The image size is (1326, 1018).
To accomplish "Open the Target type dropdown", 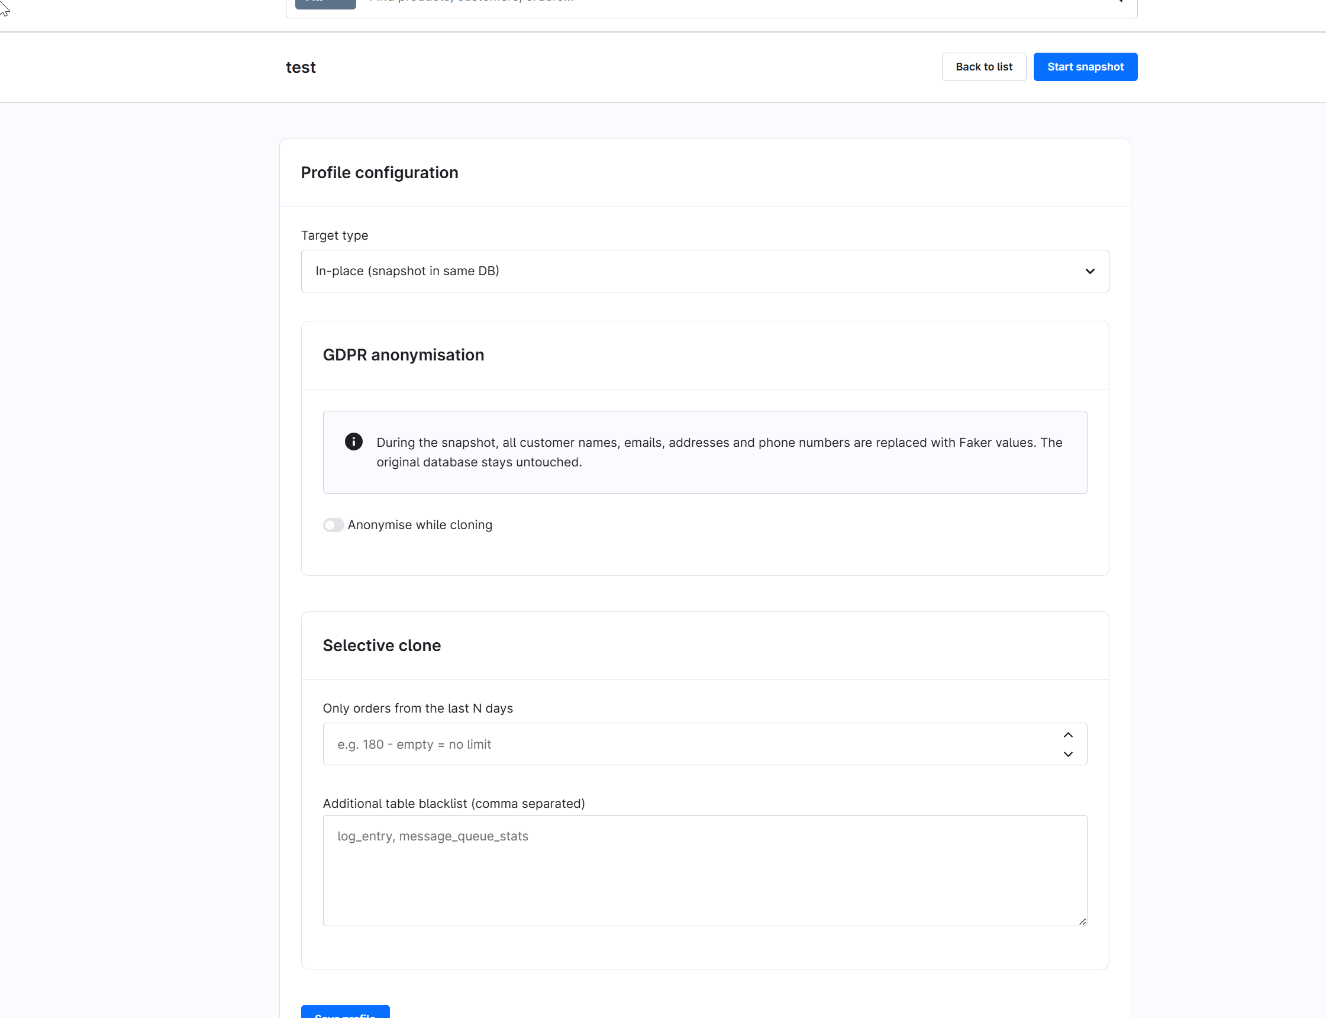I will click(x=705, y=271).
